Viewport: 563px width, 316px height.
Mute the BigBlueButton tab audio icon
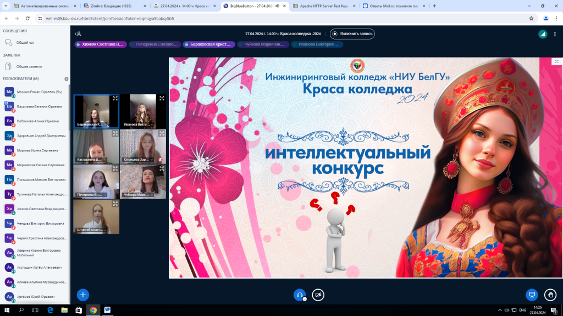coord(278,6)
